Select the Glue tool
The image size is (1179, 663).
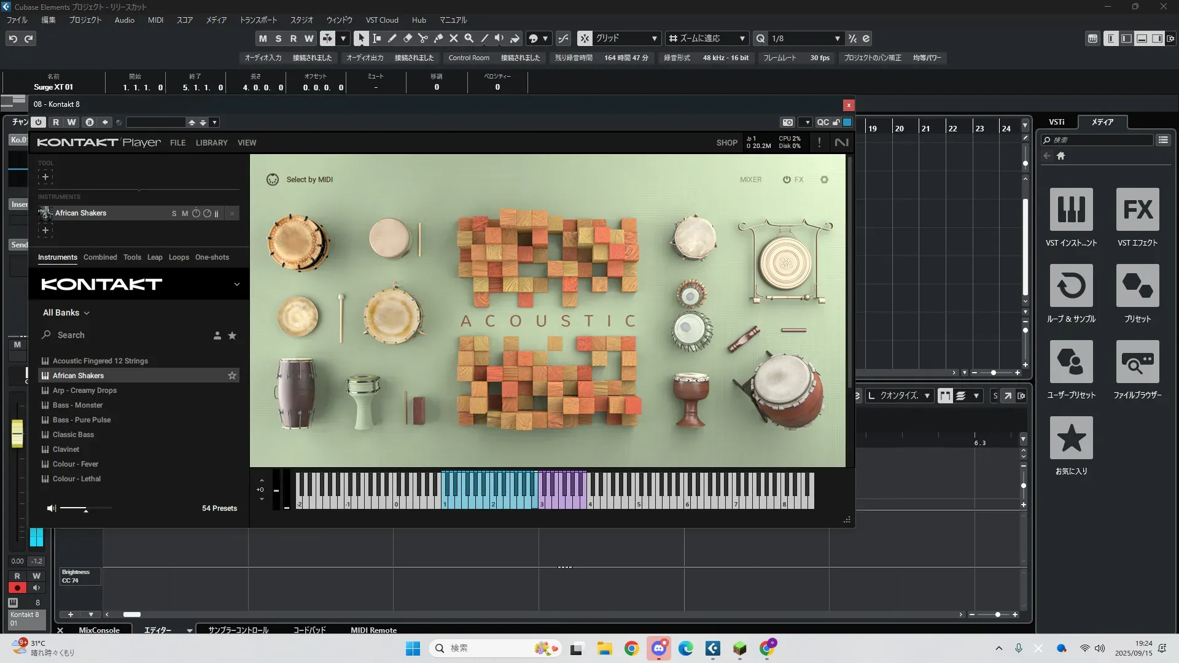point(438,38)
